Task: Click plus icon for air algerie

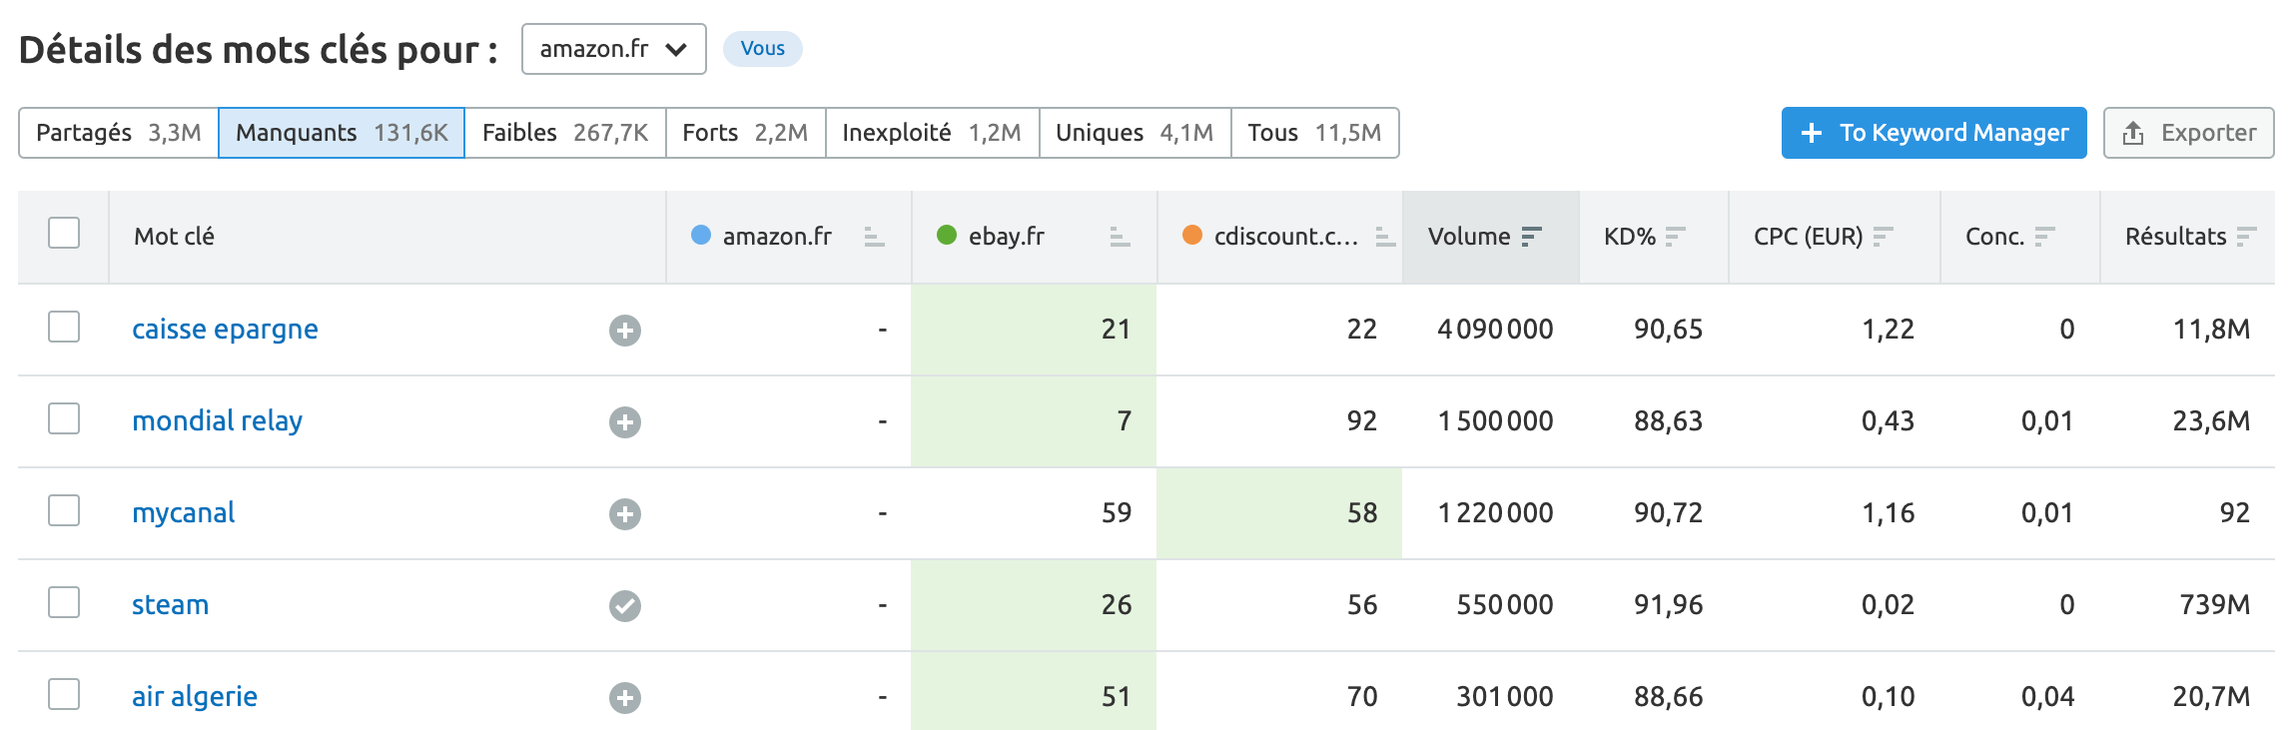Action: click(x=625, y=698)
